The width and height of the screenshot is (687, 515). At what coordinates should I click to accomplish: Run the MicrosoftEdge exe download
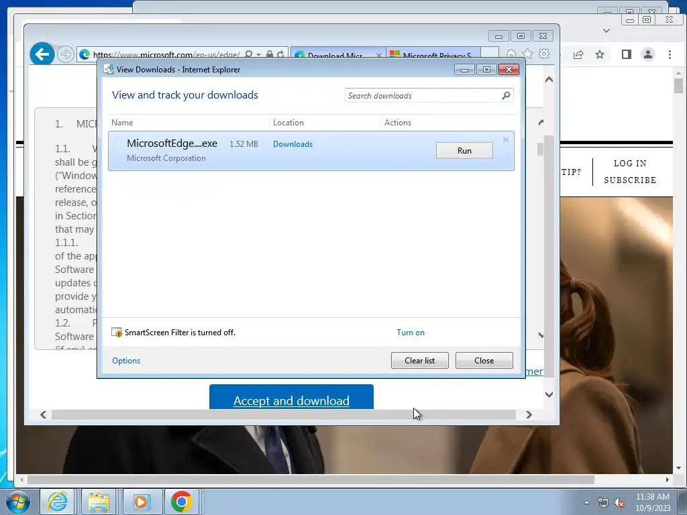pyautogui.click(x=464, y=151)
